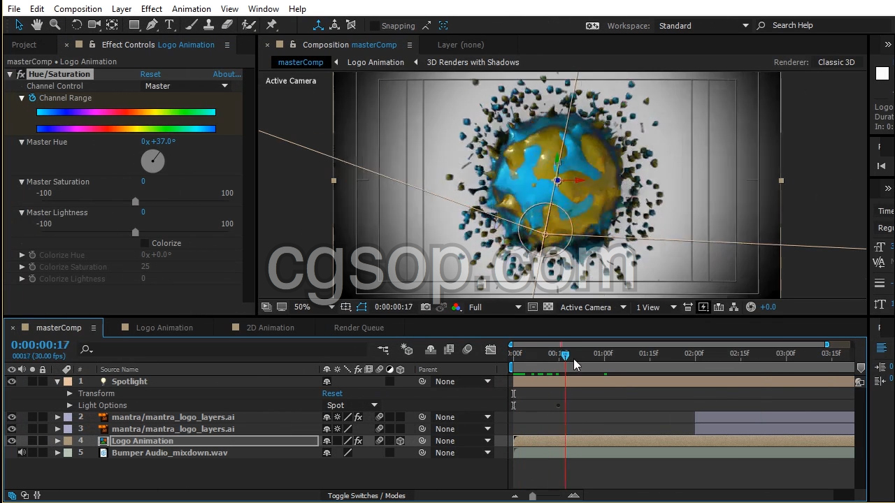
Task: Hide the Spotlight layer with eye icon
Action: (12, 381)
